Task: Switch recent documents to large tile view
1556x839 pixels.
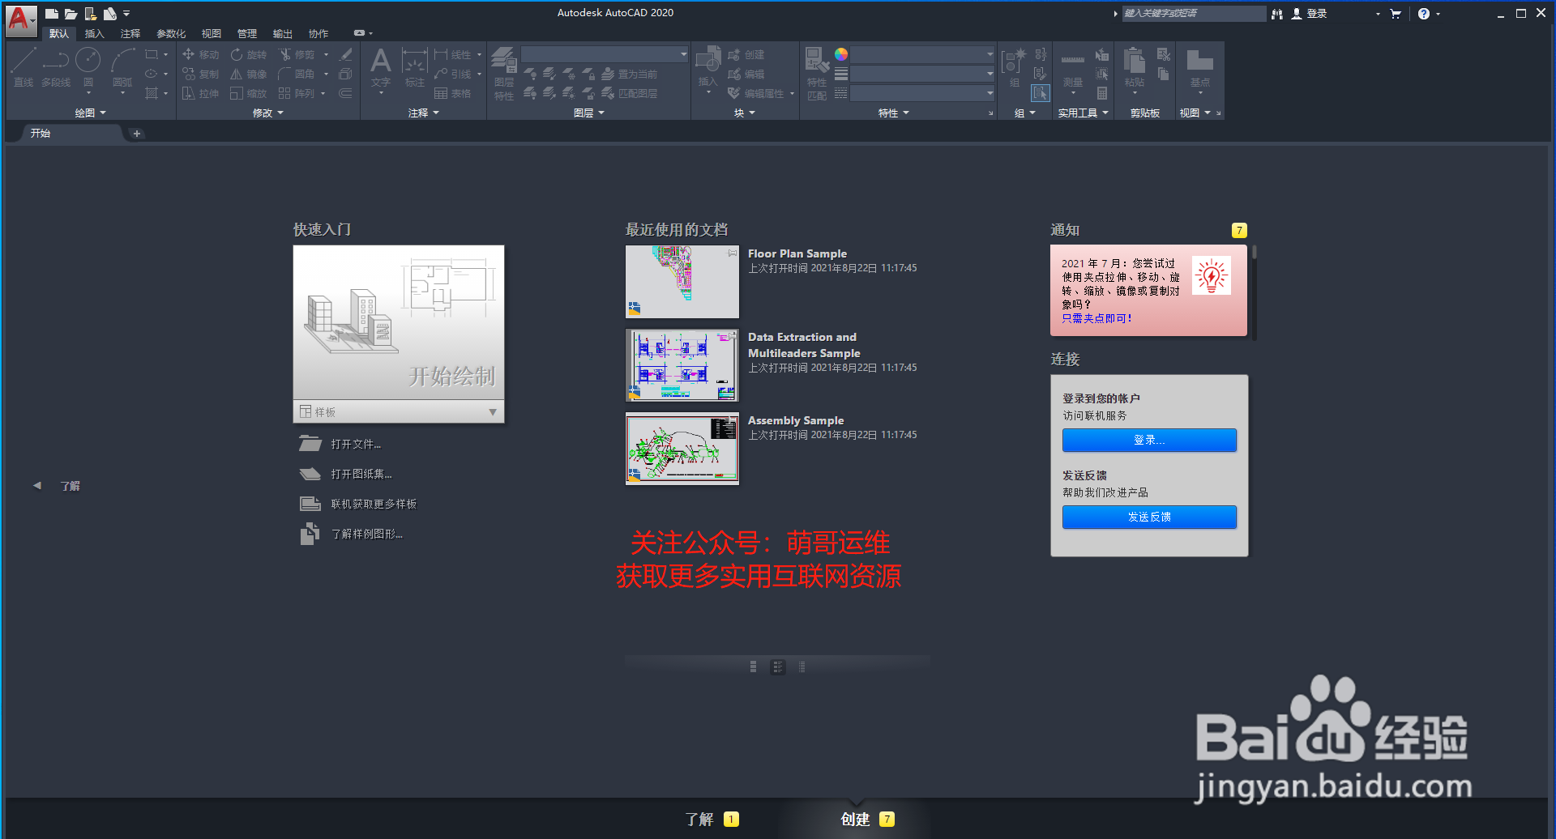Action: pyautogui.click(x=754, y=667)
